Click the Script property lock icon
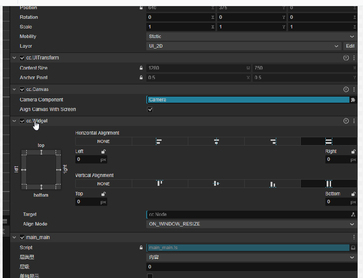 point(141,247)
